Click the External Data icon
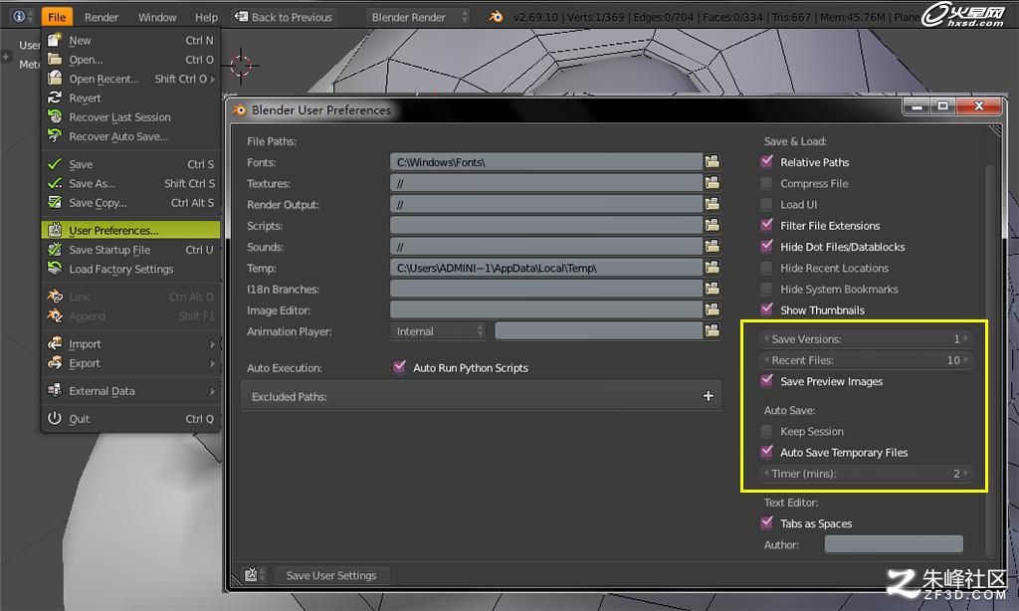1019x611 pixels. pyautogui.click(x=56, y=391)
